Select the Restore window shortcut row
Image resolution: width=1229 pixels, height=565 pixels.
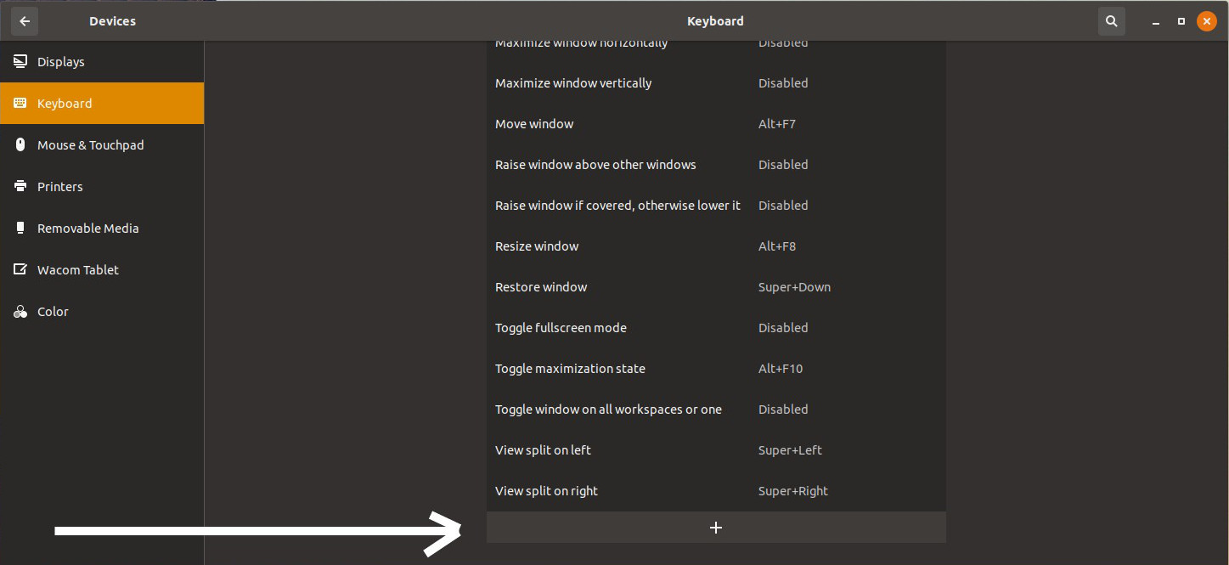click(715, 287)
